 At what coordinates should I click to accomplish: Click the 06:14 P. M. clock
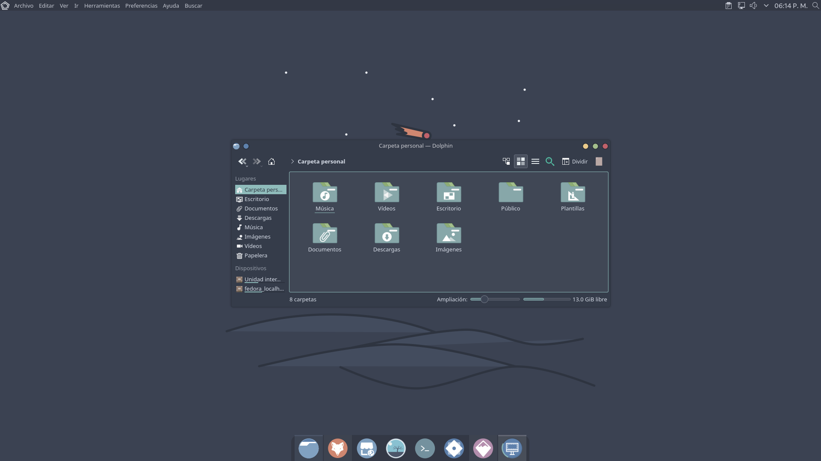(x=791, y=6)
